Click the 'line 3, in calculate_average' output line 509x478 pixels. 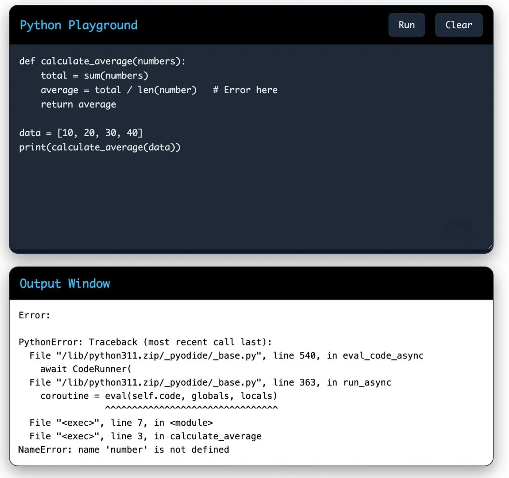click(146, 437)
